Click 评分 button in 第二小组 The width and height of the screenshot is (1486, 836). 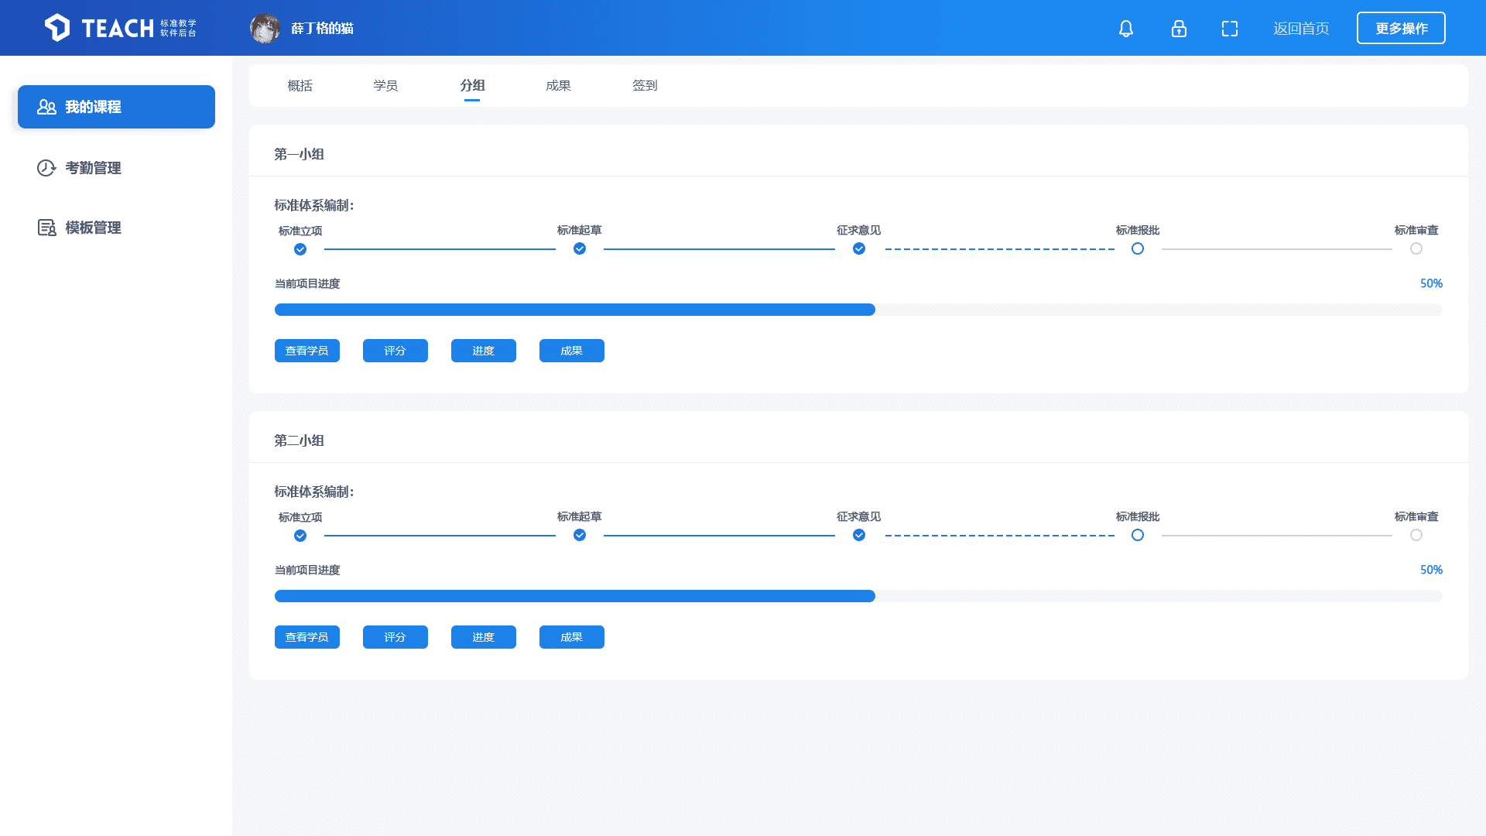click(395, 637)
